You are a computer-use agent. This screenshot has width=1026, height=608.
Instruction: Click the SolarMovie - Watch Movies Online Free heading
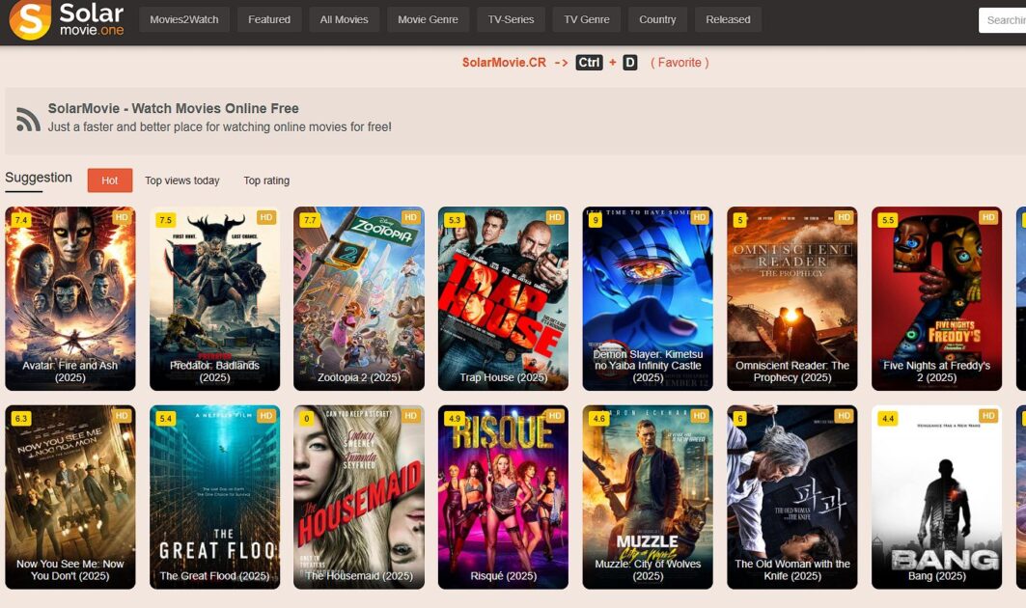(174, 109)
